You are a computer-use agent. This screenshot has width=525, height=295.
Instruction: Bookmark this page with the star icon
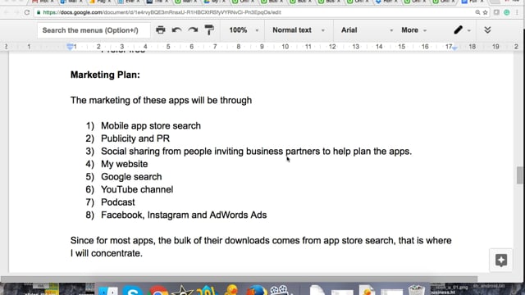tap(485, 12)
